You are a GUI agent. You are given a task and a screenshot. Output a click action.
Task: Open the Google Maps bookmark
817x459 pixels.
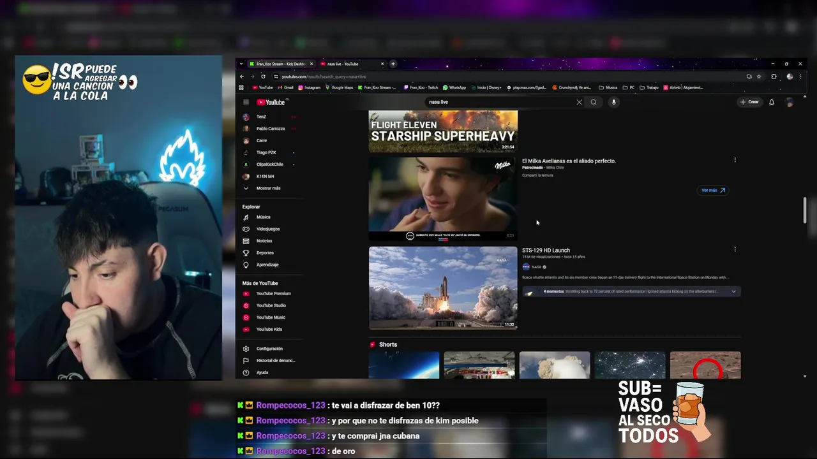click(x=339, y=87)
